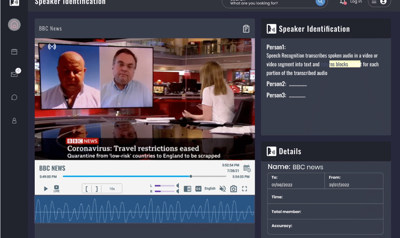Image resolution: width=400 pixels, height=238 pixels.
Task: Click the blue search button
Action: (x=320, y=2)
